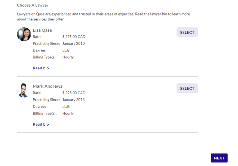This screenshot has width=238, height=166.
Task: Click Lisa's Practicing Since January 2010 value
Action: click(73, 43)
